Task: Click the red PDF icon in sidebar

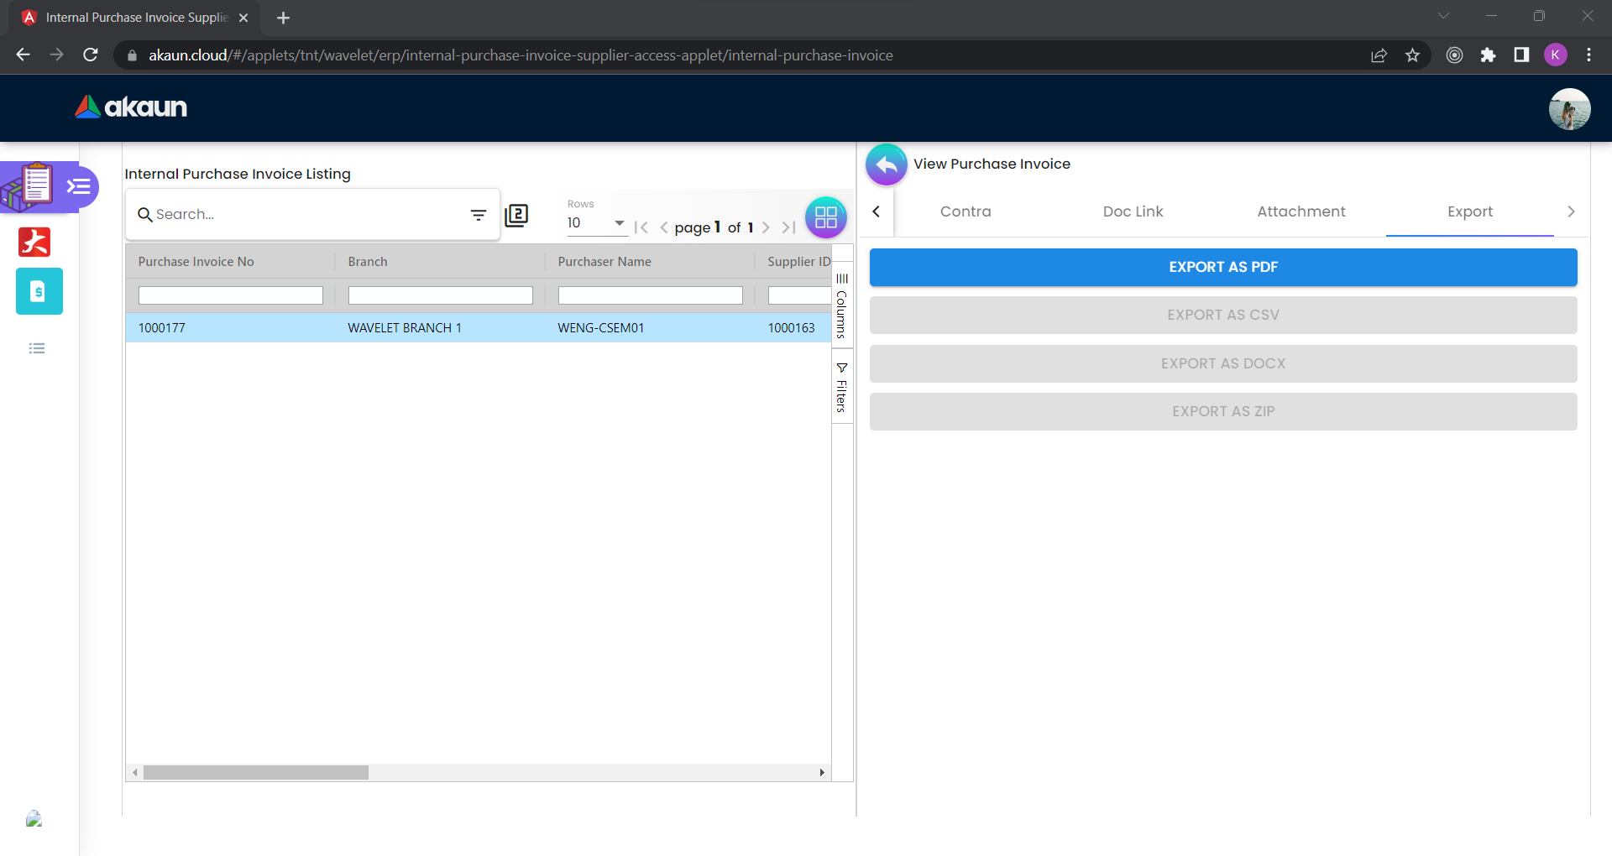Action: point(34,242)
